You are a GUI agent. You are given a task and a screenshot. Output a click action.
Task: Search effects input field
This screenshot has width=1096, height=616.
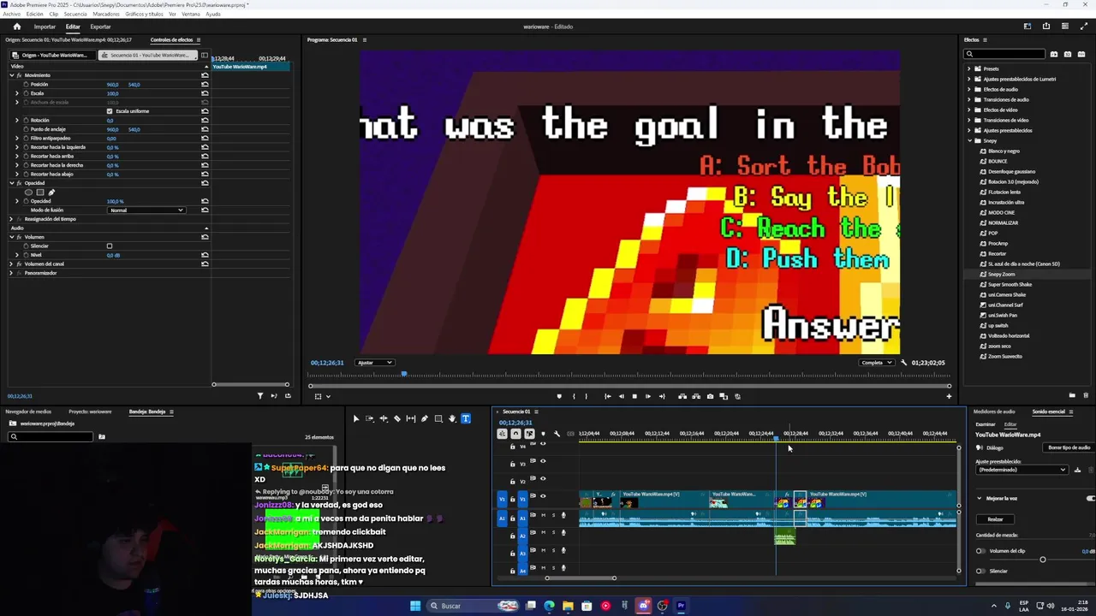(x=1005, y=54)
